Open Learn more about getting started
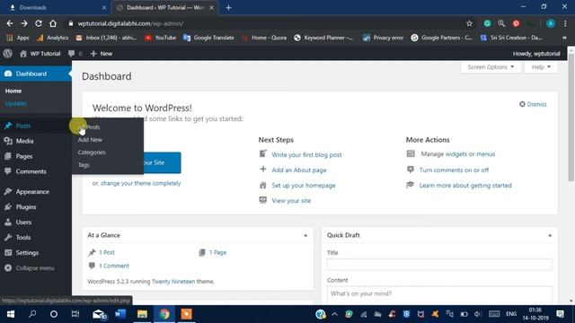This screenshot has height=323, width=575. tap(465, 186)
